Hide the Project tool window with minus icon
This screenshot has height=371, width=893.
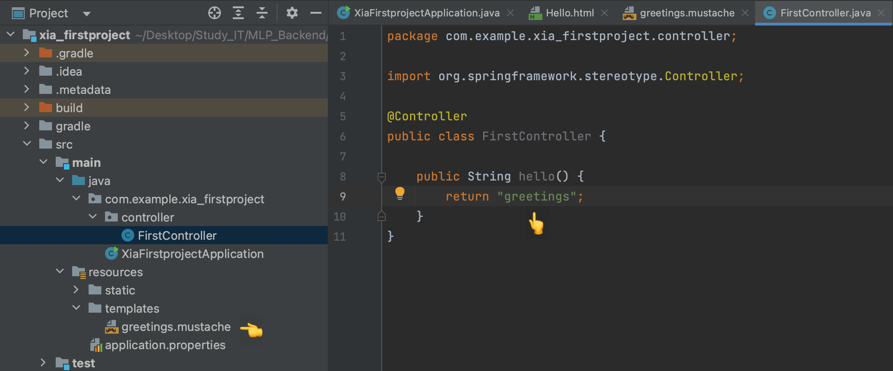[x=316, y=13]
